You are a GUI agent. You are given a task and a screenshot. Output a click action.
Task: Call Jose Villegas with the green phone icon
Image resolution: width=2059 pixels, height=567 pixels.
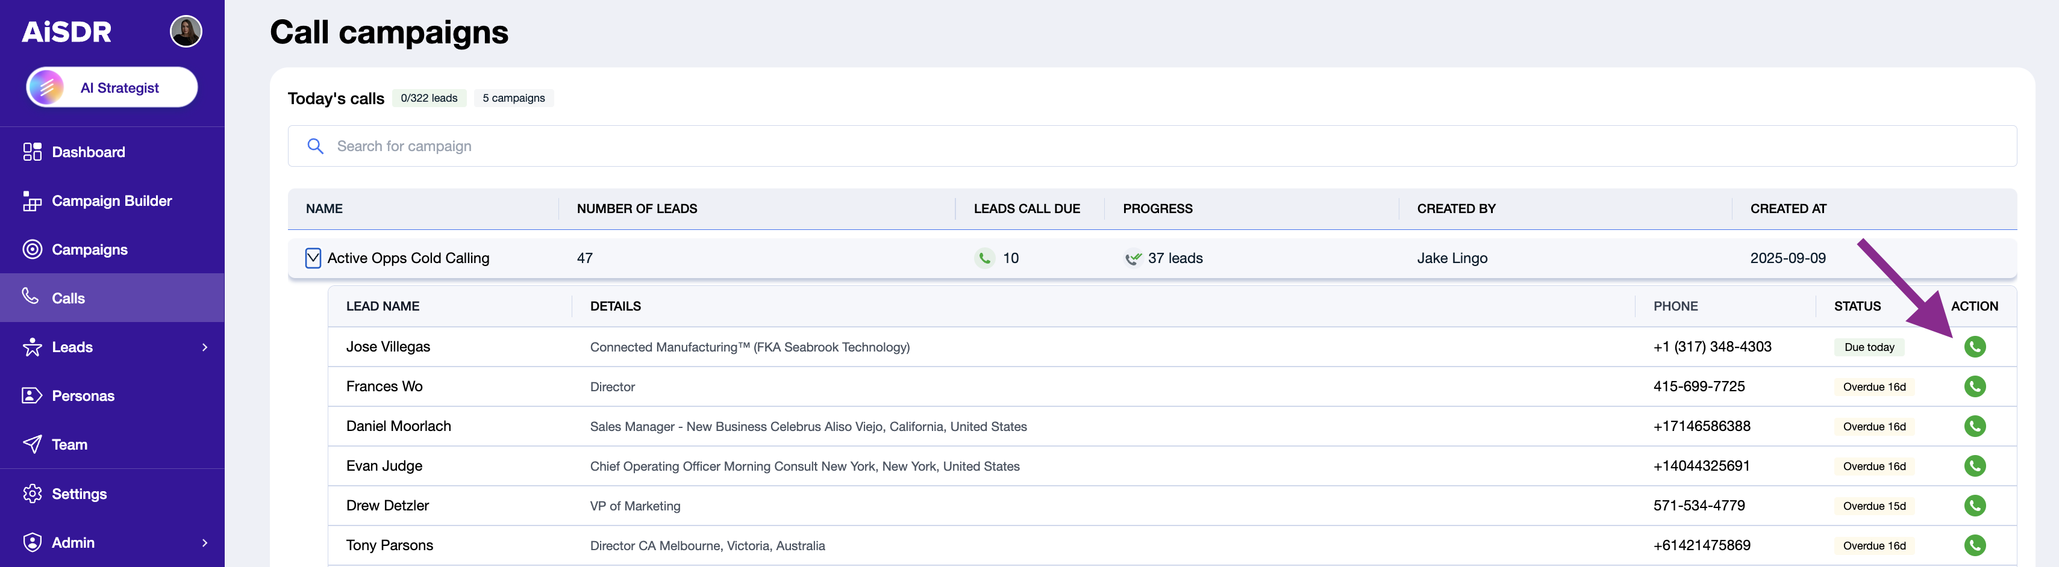(1974, 347)
